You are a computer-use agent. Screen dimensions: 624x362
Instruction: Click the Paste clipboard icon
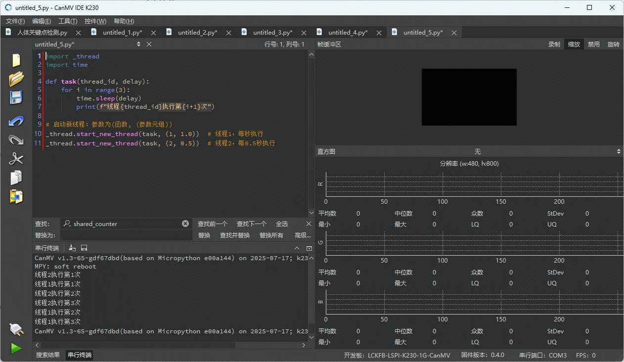(x=16, y=196)
